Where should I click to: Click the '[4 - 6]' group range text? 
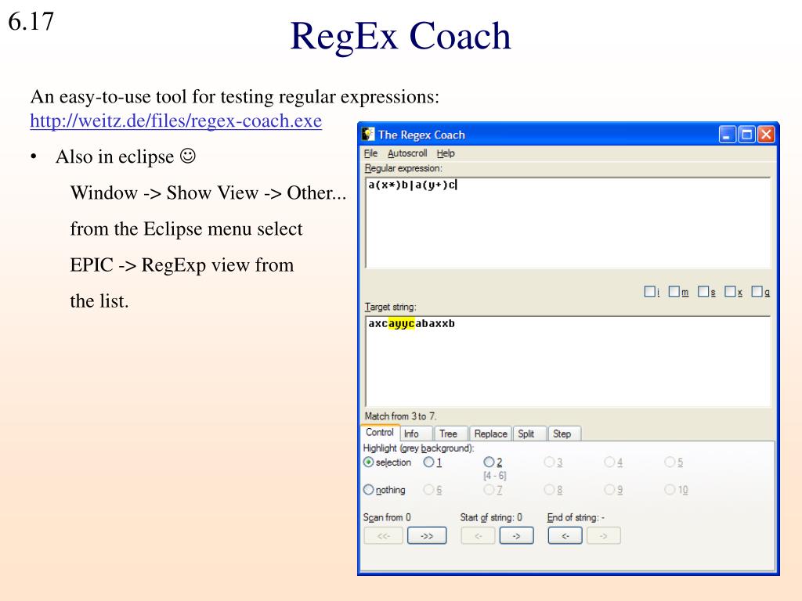tap(495, 475)
